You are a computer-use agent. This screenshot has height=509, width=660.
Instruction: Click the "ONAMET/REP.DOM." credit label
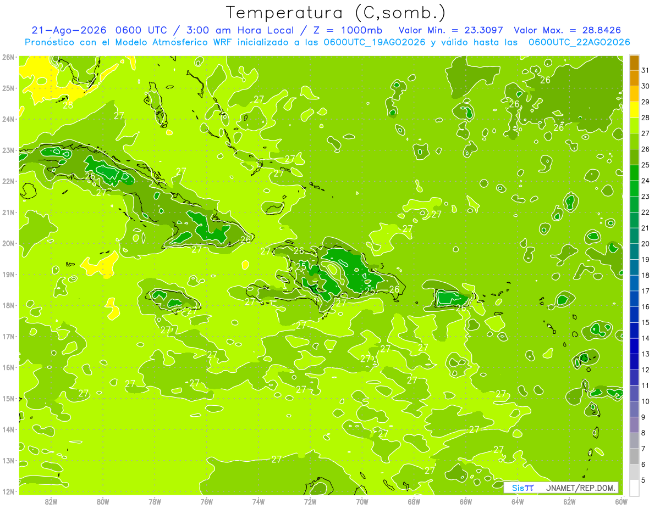[x=580, y=488]
